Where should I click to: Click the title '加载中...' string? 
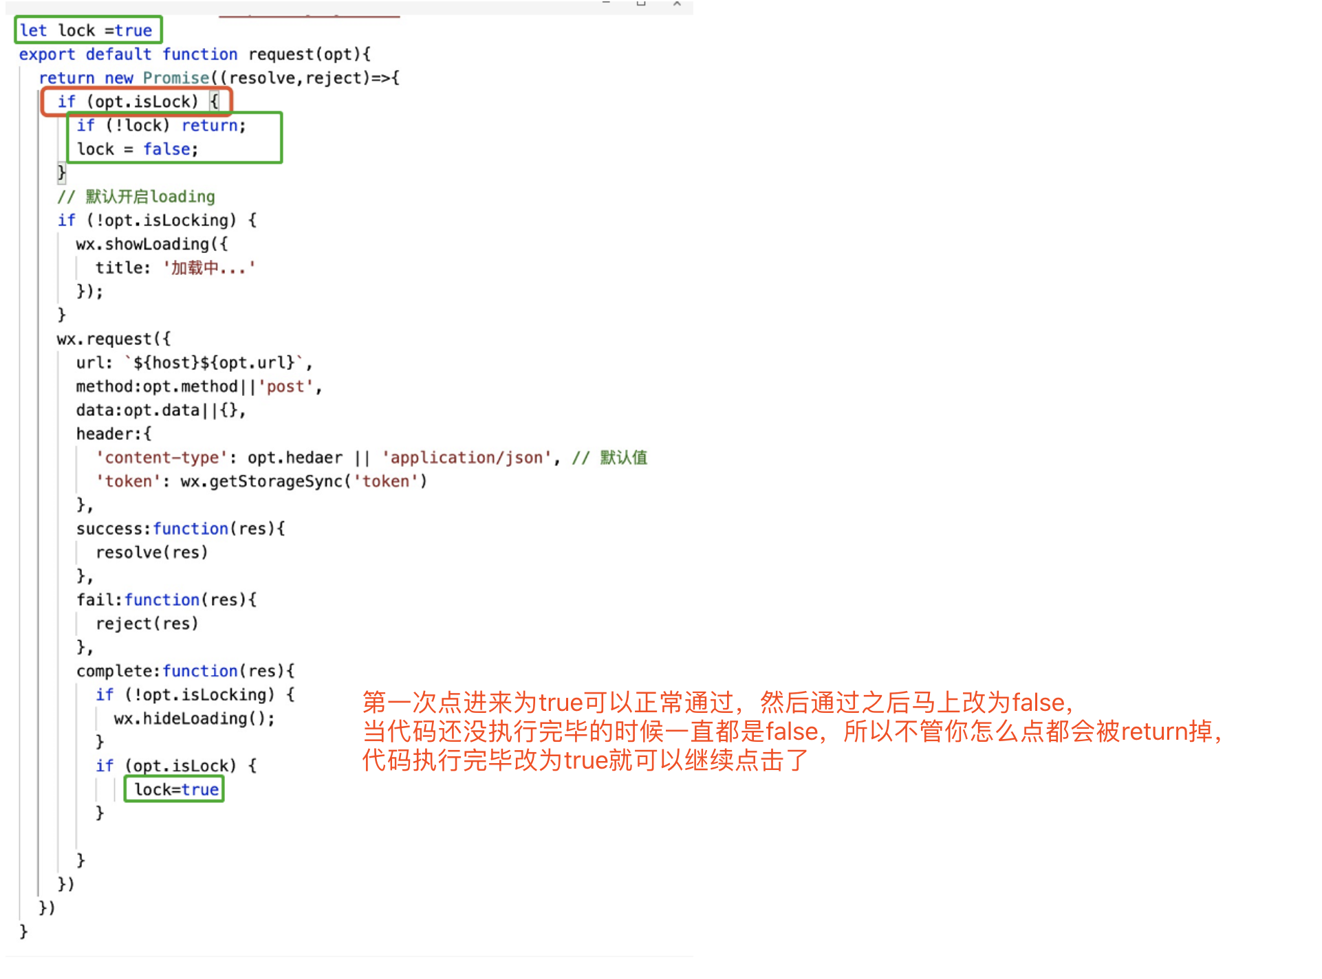point(209,268)
